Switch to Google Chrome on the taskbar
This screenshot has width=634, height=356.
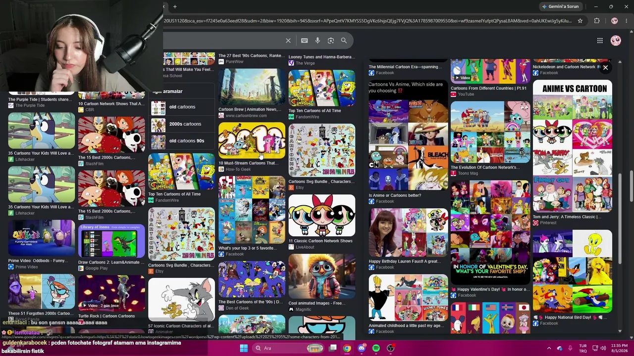347,348
